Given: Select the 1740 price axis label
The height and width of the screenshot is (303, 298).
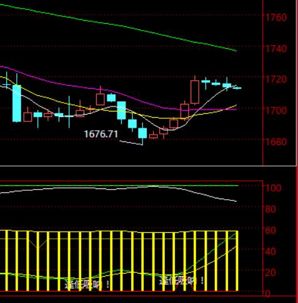Looking at the screenshot, I should tap(276, 49).
